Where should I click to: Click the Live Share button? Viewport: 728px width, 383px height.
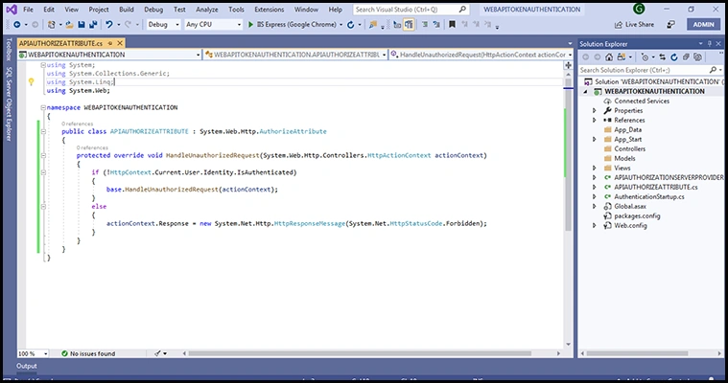[x=634, y=25]
